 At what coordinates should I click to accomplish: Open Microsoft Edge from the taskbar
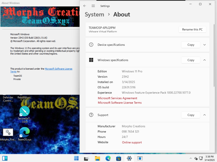click(108, 158)
